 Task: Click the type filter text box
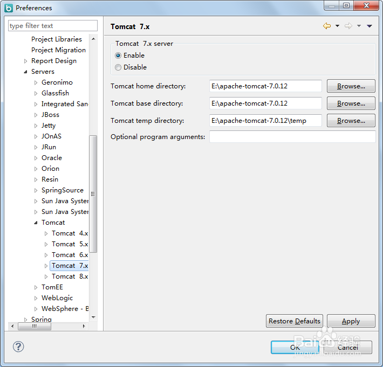point(53,26)
